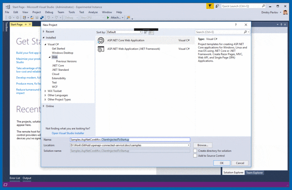
Task: Collapse the Installed templates node
Action: pyautogui.click(x=44, y=37)
